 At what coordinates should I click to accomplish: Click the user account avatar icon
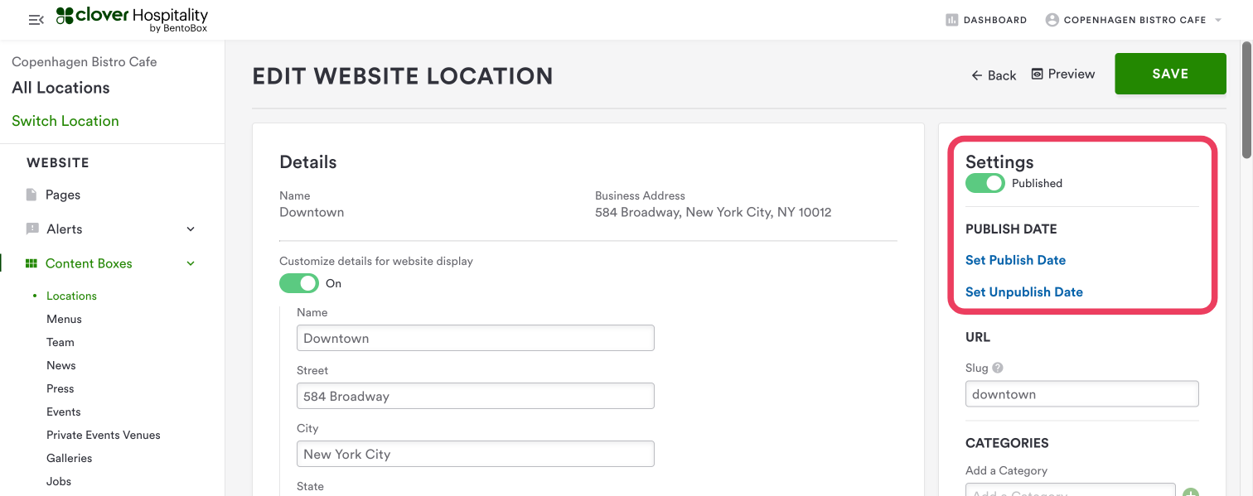coord(1052,20)
